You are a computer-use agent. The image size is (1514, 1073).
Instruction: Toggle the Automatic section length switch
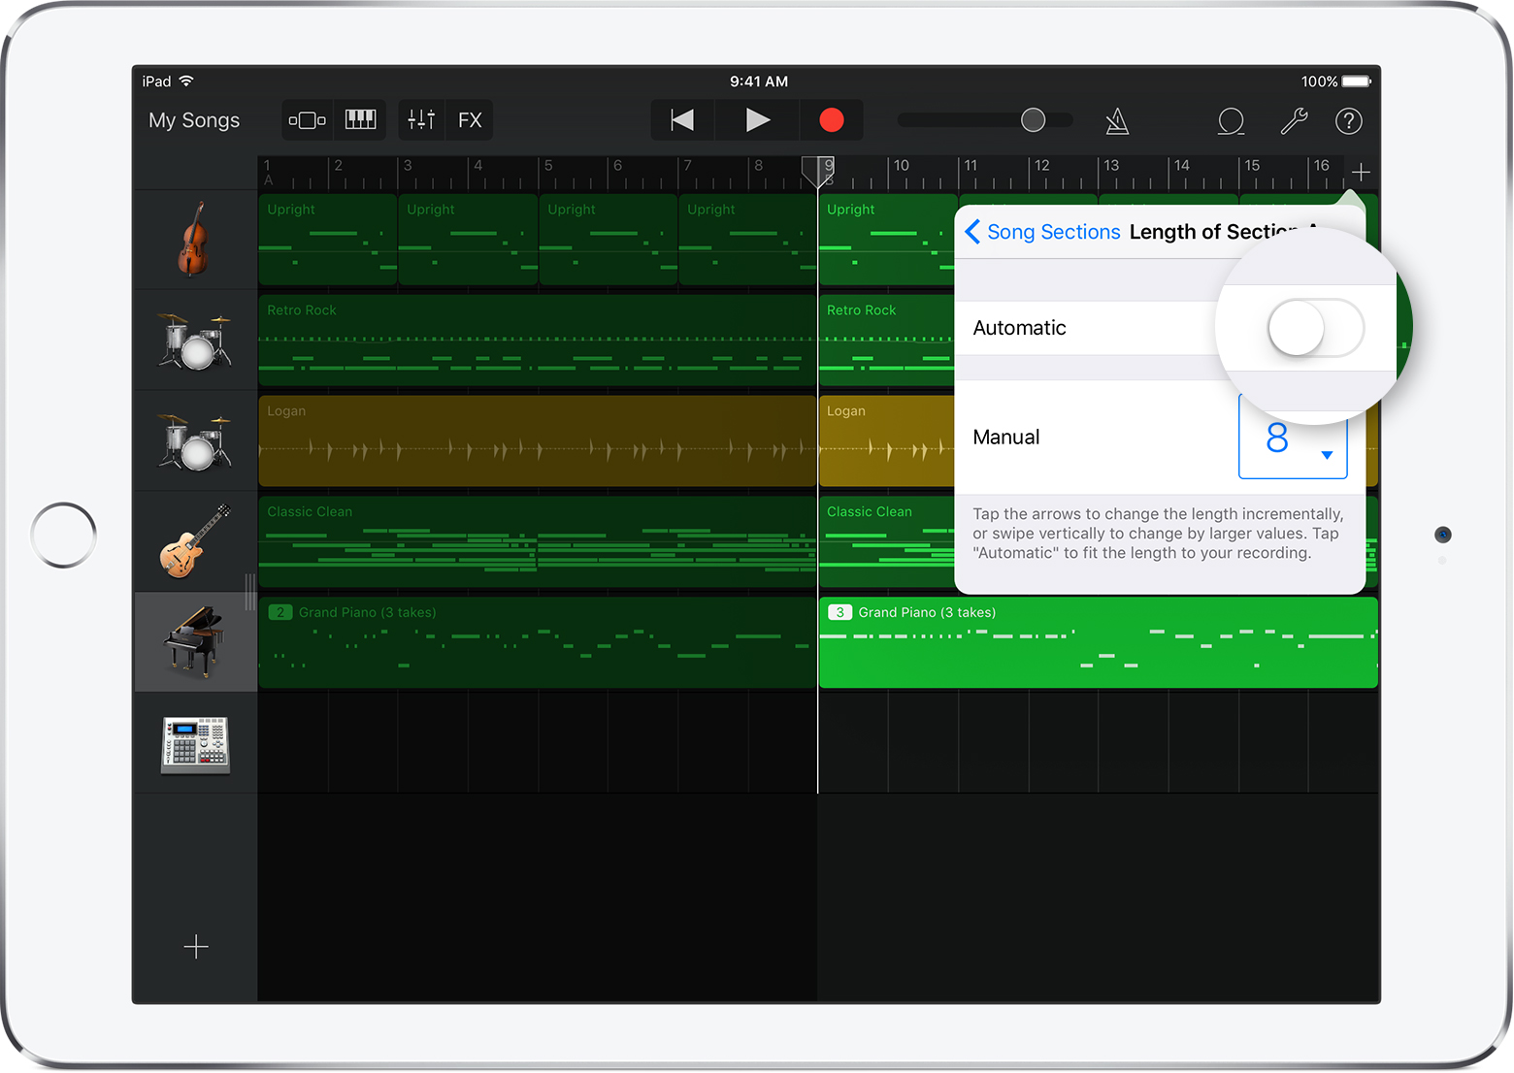tap(1315, 328)
